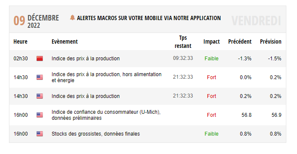Click the Précédent column header
Image resolution: width=297 pixels, height=154 pixels.
[240, 41]
